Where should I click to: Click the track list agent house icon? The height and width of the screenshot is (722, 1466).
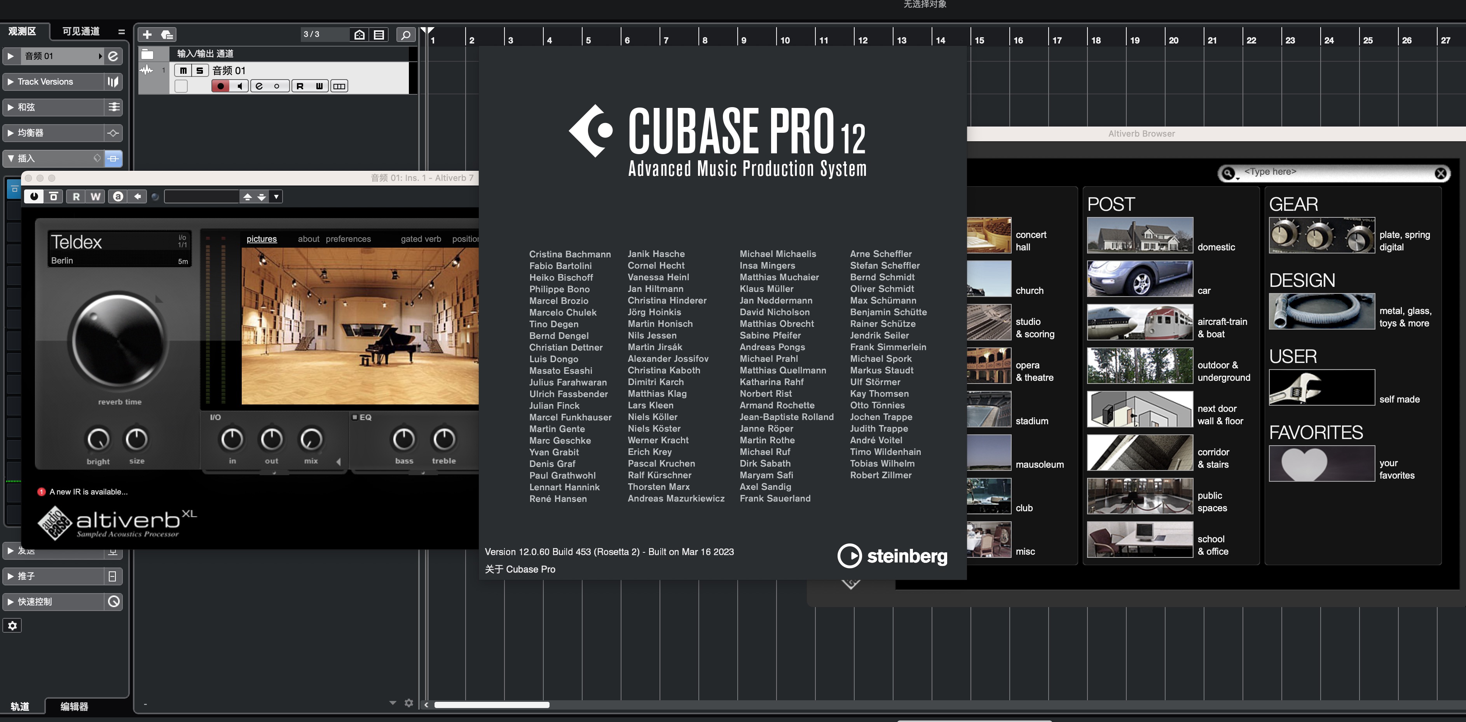[360, 35]
